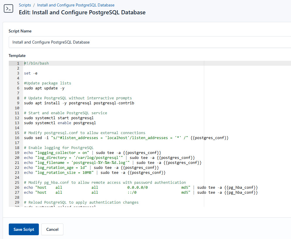
Task: Click line number 16 in the editor gutter
Action: 18,138
